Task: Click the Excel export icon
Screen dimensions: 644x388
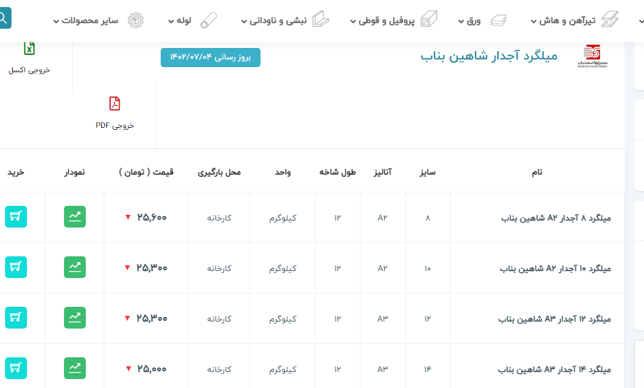Action: 29,49
